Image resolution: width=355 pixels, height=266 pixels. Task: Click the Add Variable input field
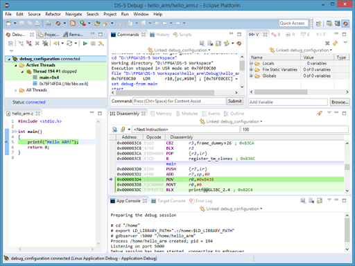[x=288, y=102]
